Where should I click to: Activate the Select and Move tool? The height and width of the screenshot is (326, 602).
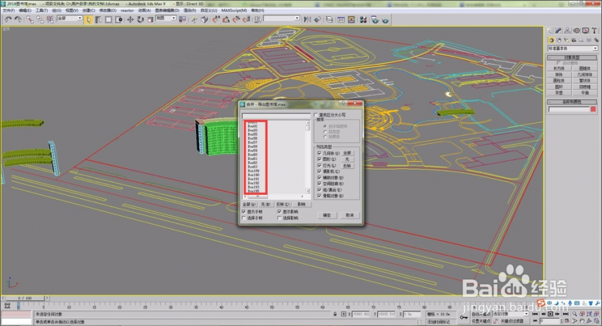tap(130, 20)
